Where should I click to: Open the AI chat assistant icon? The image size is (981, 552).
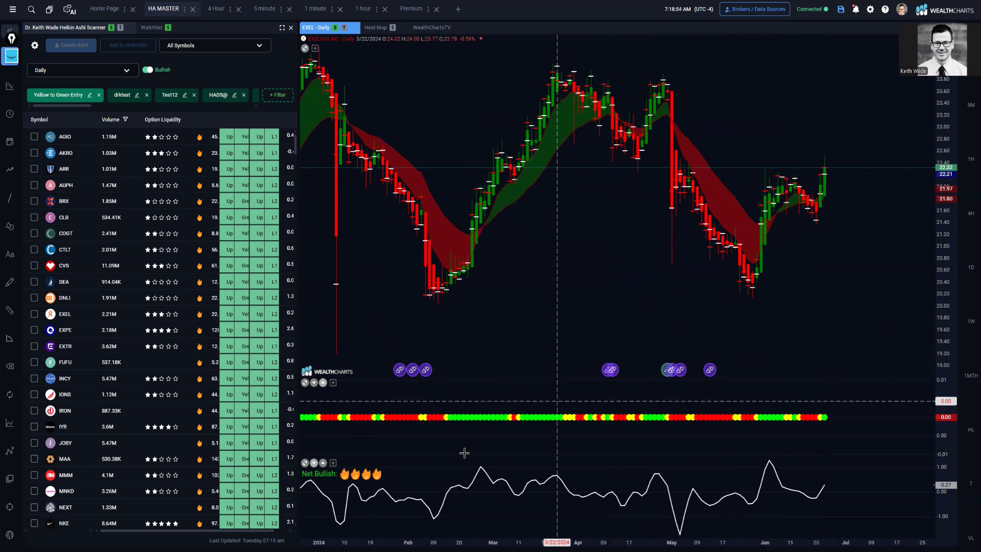[69, 9]
